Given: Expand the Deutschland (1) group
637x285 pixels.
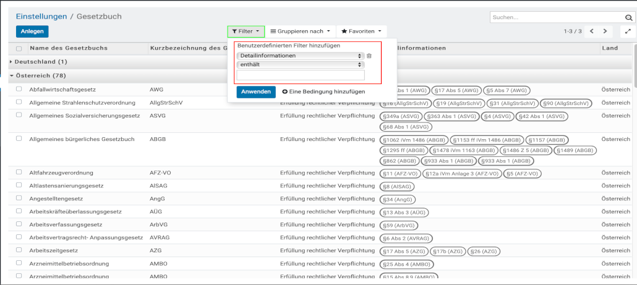Looking at the screenshot, I should tap(37, 62).
